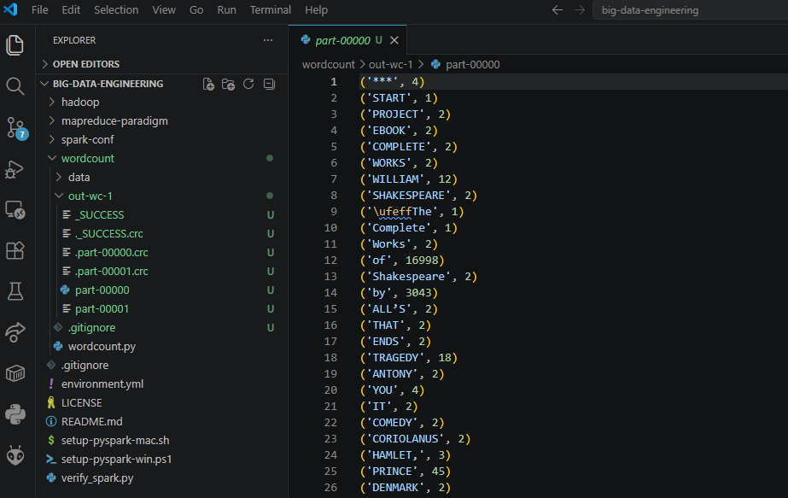Image resolution: width=788 pixels, height=498 pixels.
Task: Open the Run menu
Action: coord(226,10)
